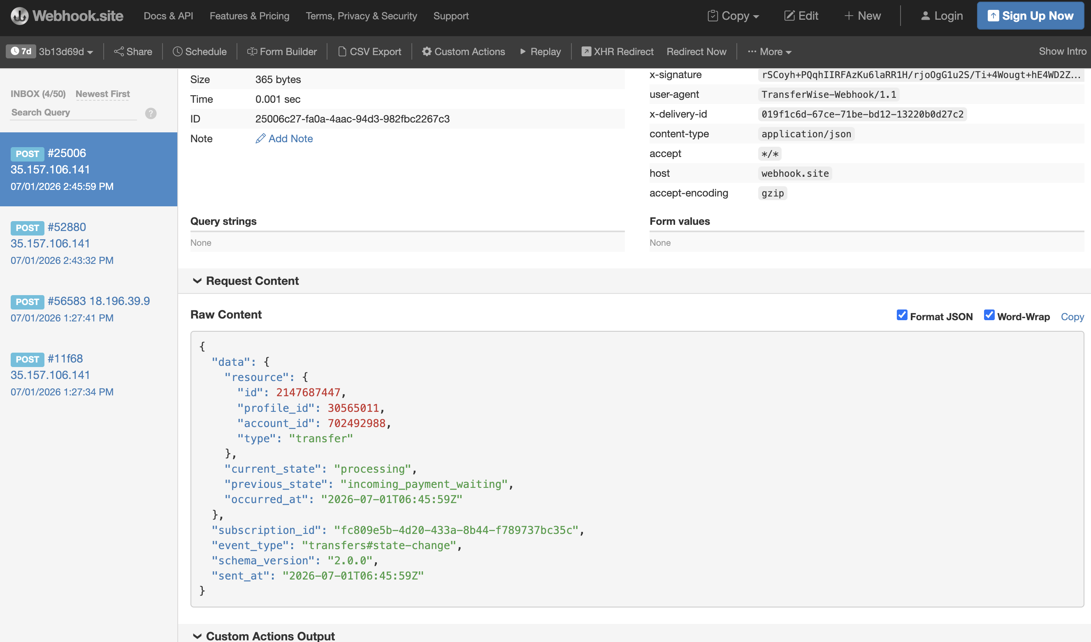1091x642 pixels.
Task: Click the 365 bytes size value
Action: click(278, 80)
